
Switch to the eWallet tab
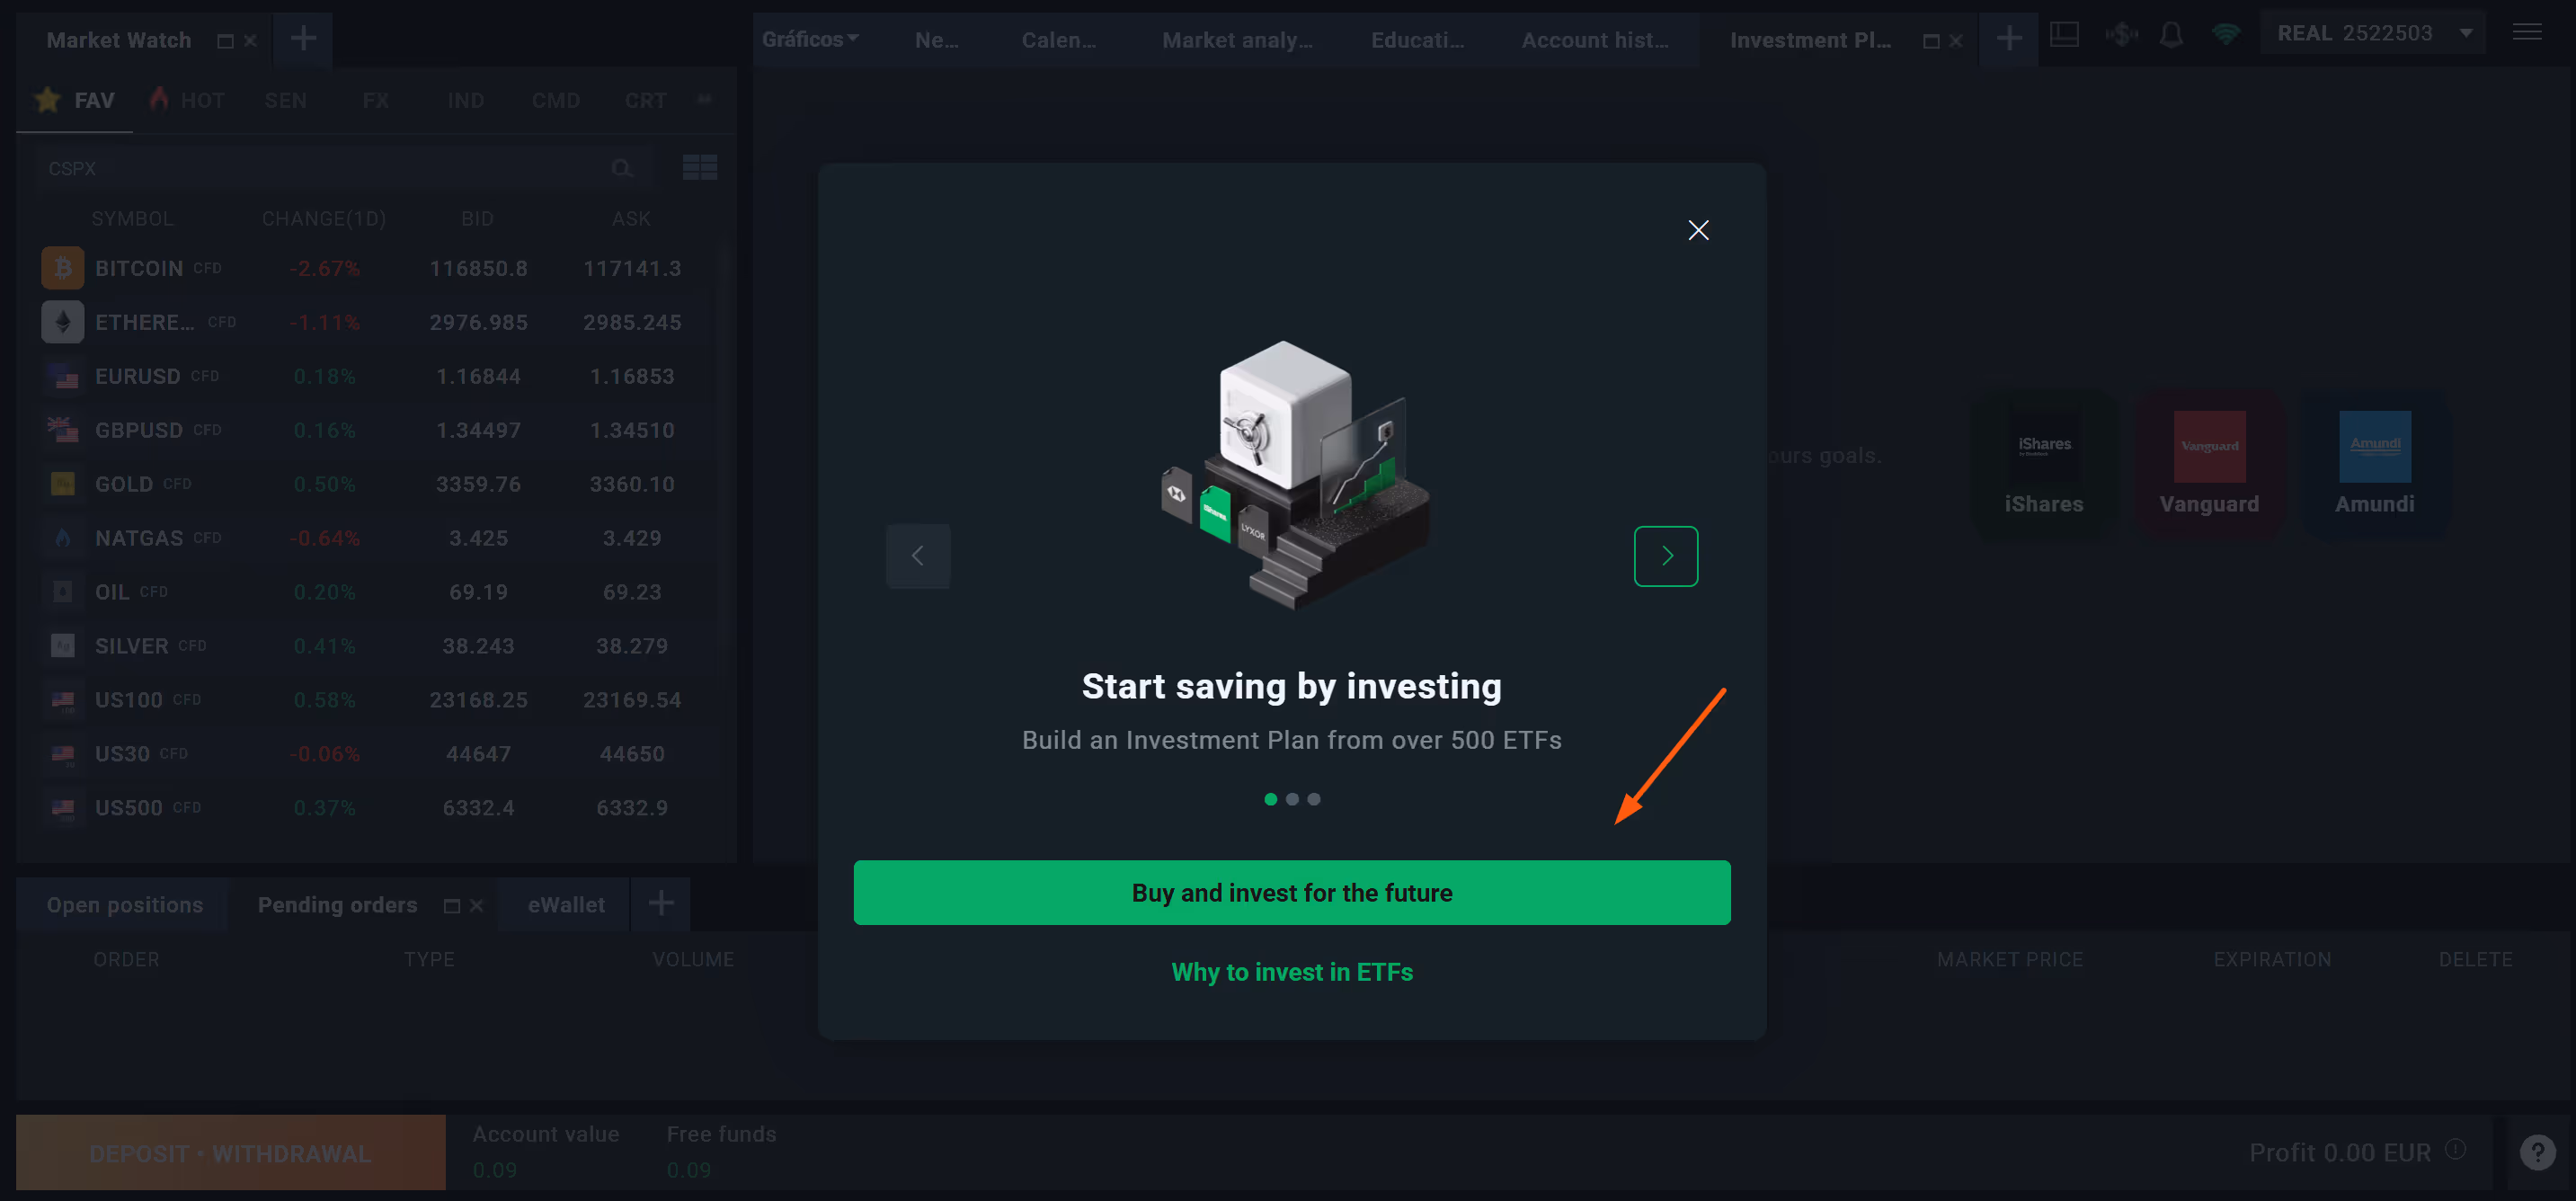point(566,904)
